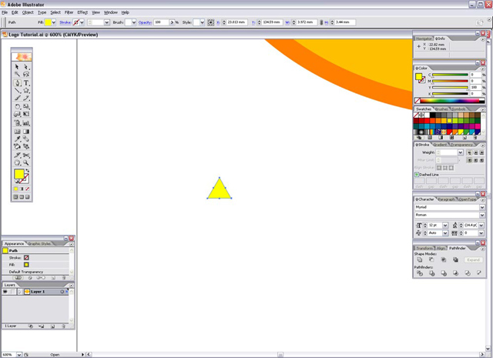Open the Roman font style dropdown
The height and width of the screenshot is (358, 493).
(481, 215)
